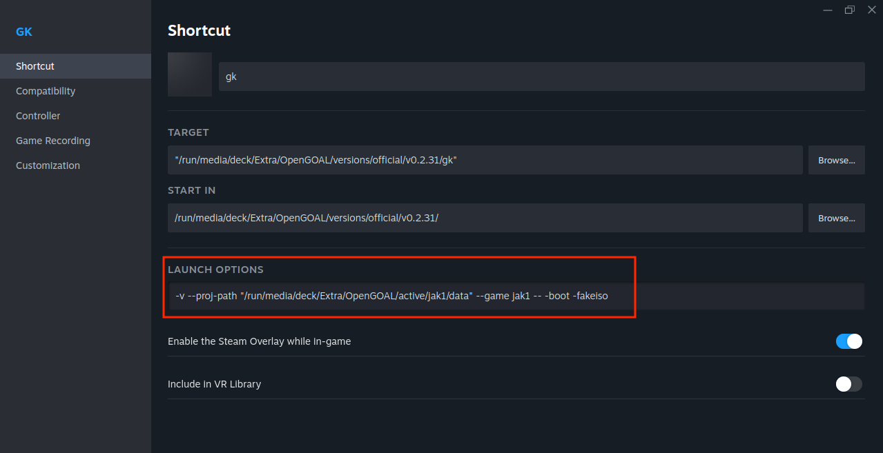Disable the Steam Overlay while in-game toggle
This screenshot has width=883, height=453.
(848, 341)
